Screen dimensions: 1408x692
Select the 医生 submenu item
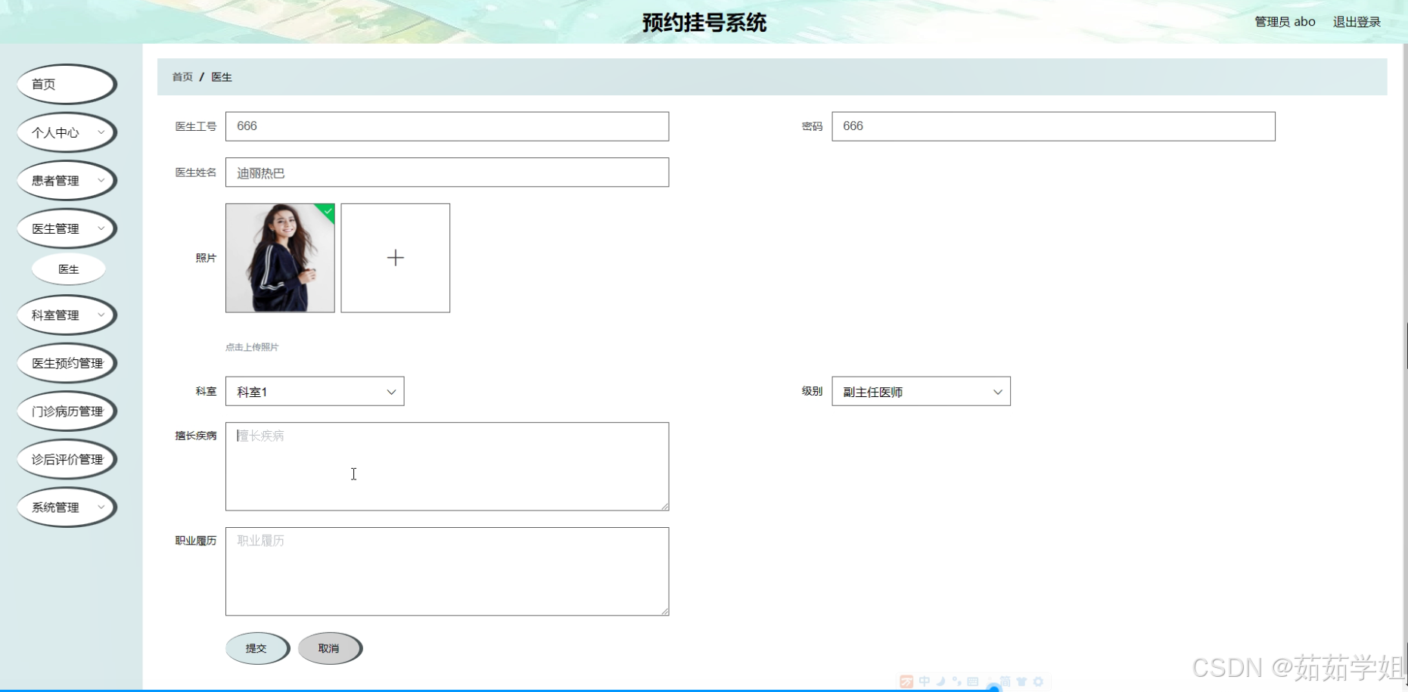coord(68,269)
